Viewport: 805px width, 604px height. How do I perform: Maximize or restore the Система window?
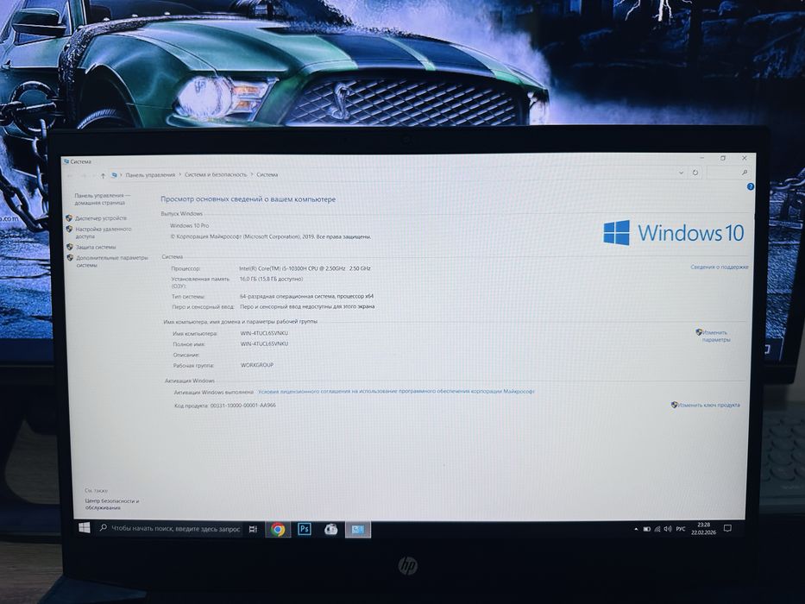click(722, 158)
